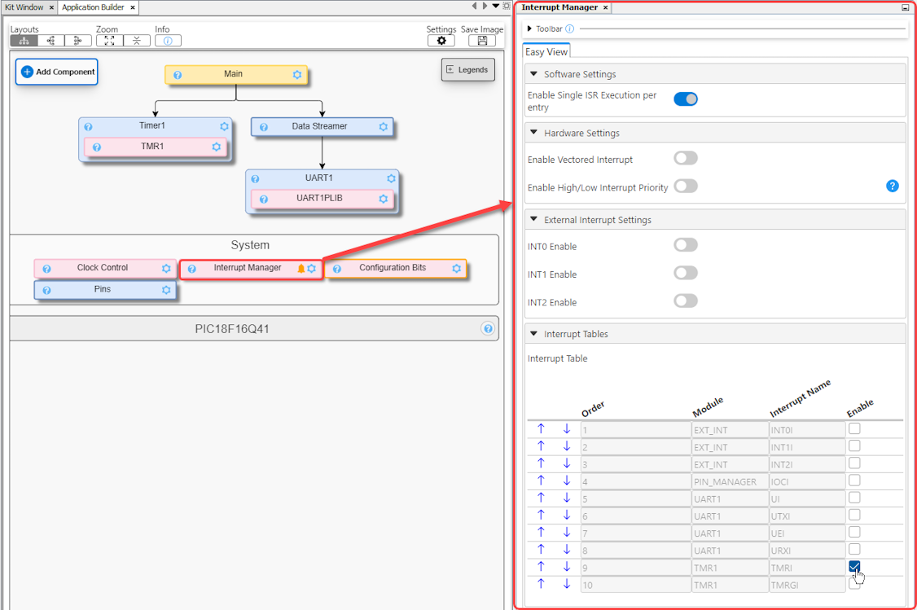Click the Add Component button
Image resolution: width=917 pixels, height=610 pixels.
point(57,72)
